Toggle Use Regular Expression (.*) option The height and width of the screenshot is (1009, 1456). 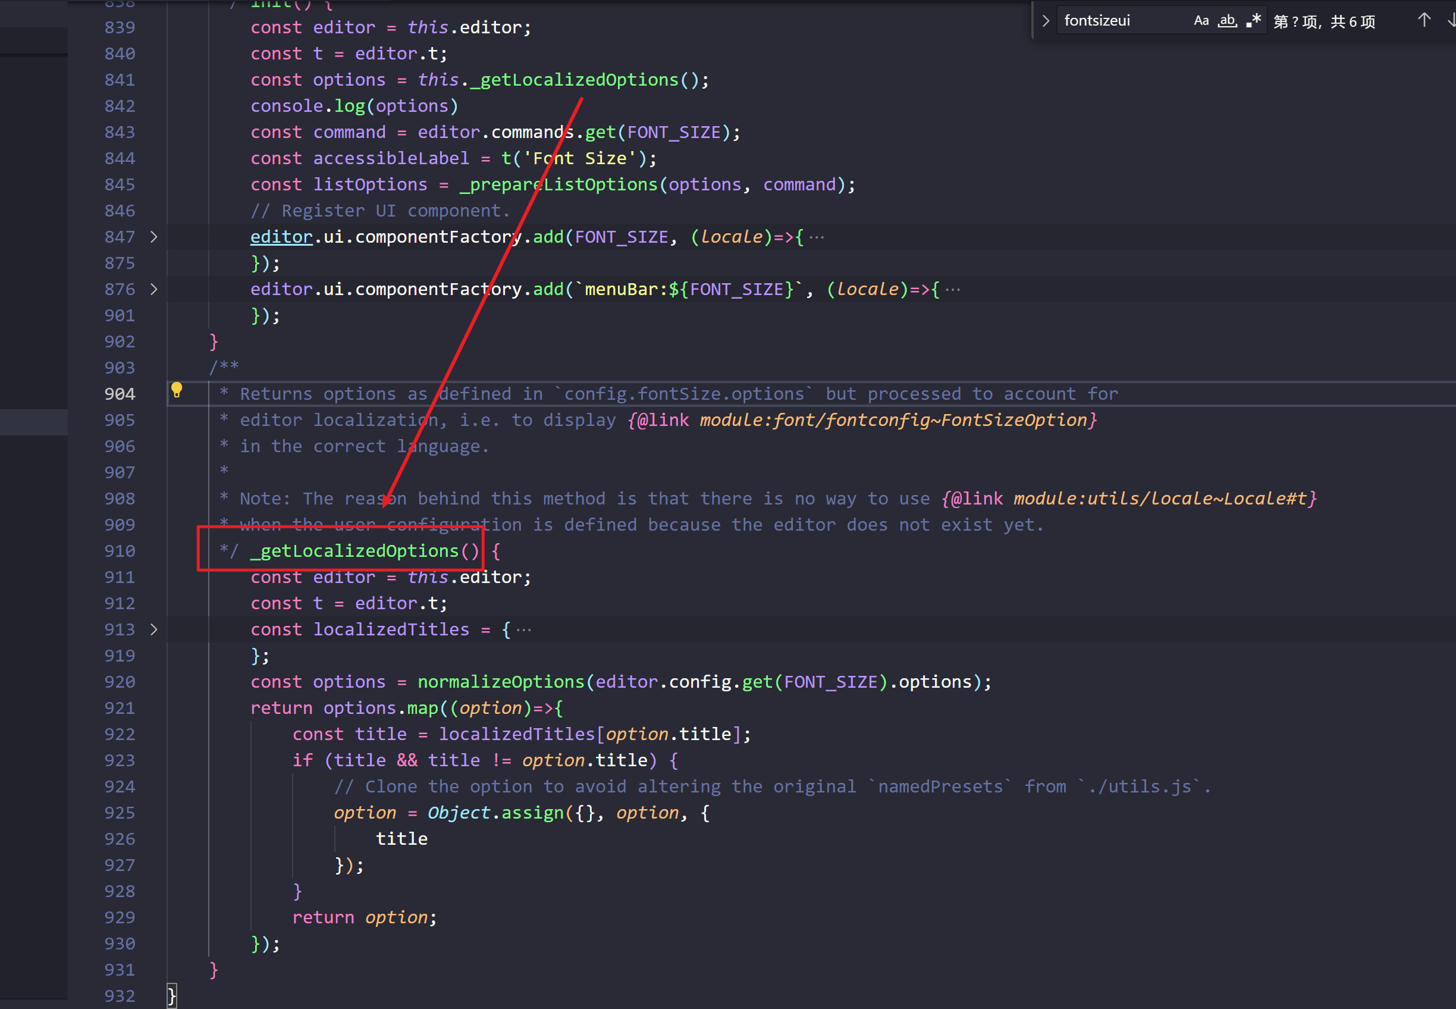1253,21
